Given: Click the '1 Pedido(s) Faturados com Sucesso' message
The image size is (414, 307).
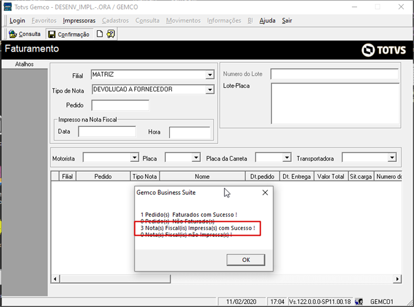Looking at the screenshot, I should point(189,215).
